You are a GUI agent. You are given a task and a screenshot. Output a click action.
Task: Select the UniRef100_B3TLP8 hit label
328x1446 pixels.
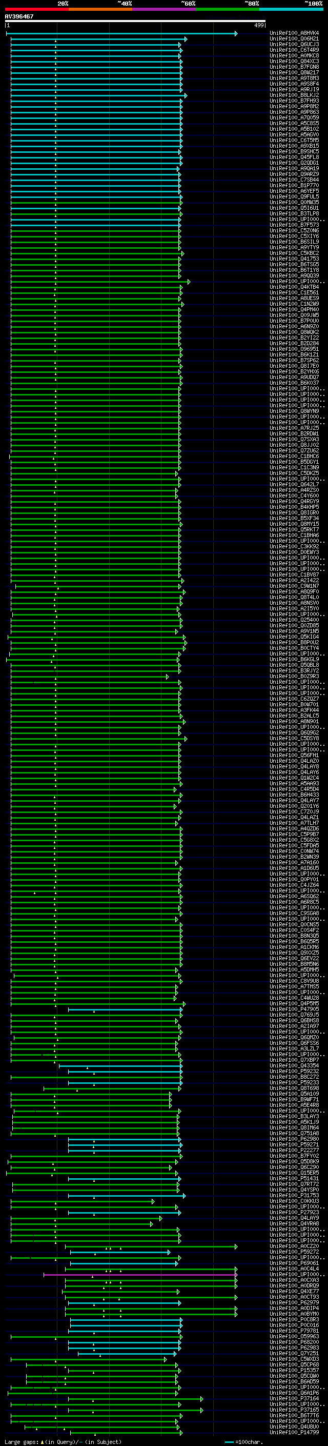point(294,213)
